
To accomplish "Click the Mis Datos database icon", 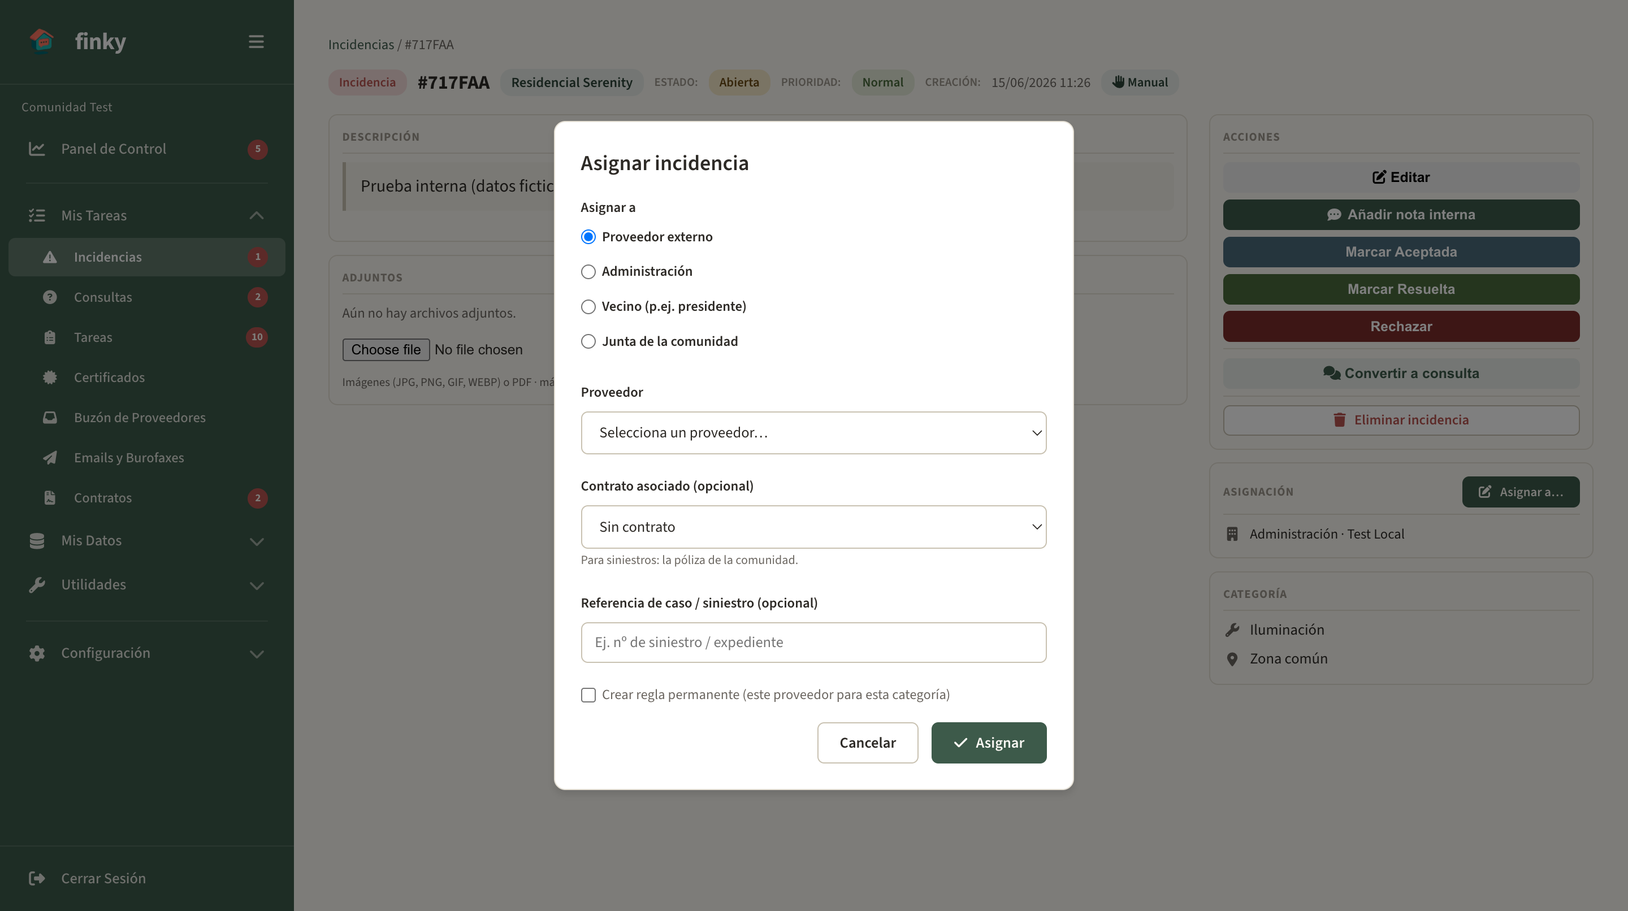I will (x=37, y=541).
